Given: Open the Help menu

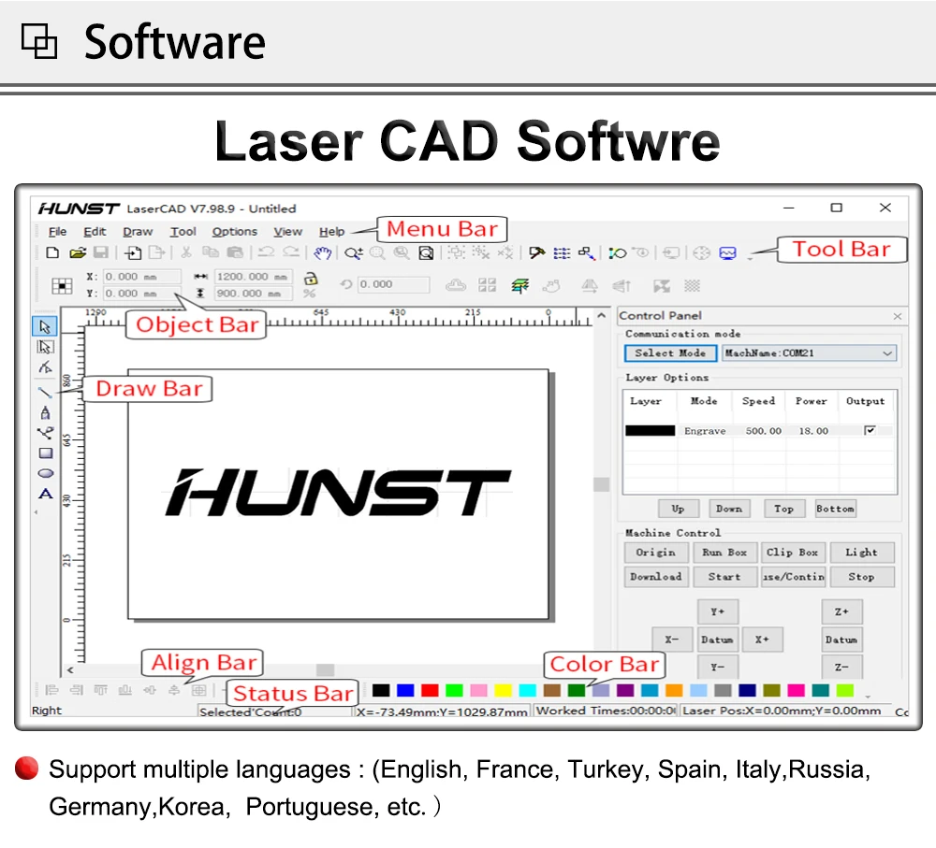Looking at the screenshot, I should (331, 231).
